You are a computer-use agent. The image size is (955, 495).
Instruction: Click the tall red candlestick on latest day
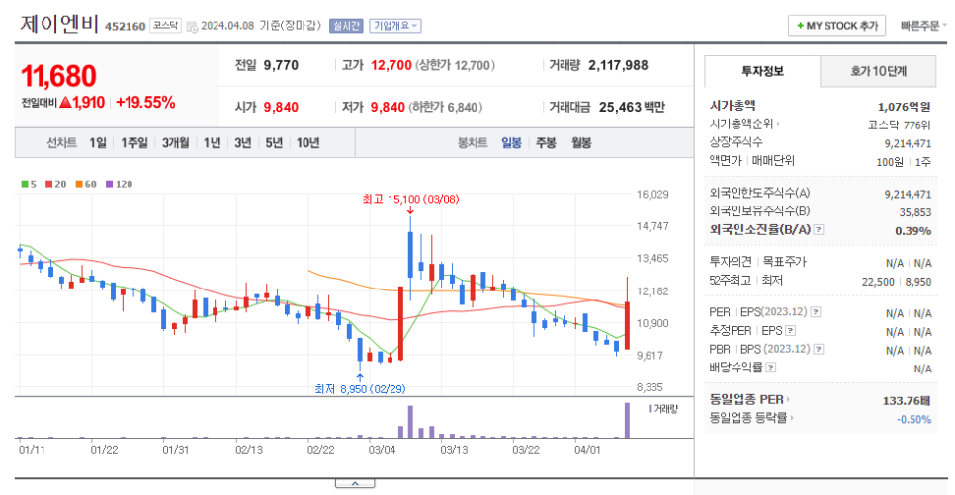628,325
